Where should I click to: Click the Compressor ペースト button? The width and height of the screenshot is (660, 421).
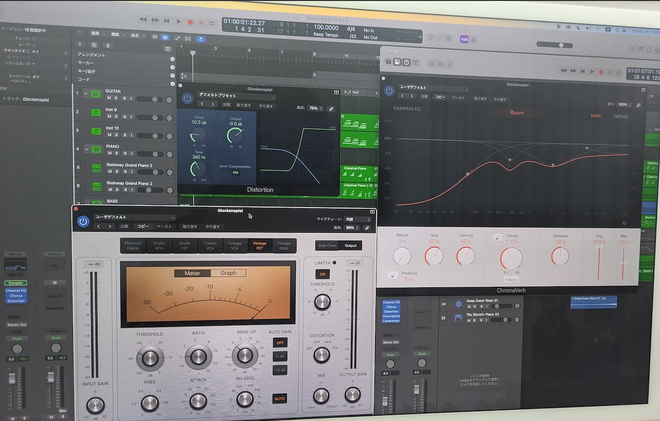click(x=164, y=227)
